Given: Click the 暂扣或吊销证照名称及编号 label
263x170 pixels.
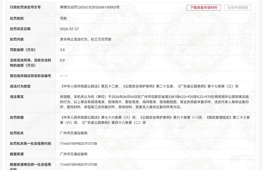Looking at the screenshot, I should [x=30, y=76].
